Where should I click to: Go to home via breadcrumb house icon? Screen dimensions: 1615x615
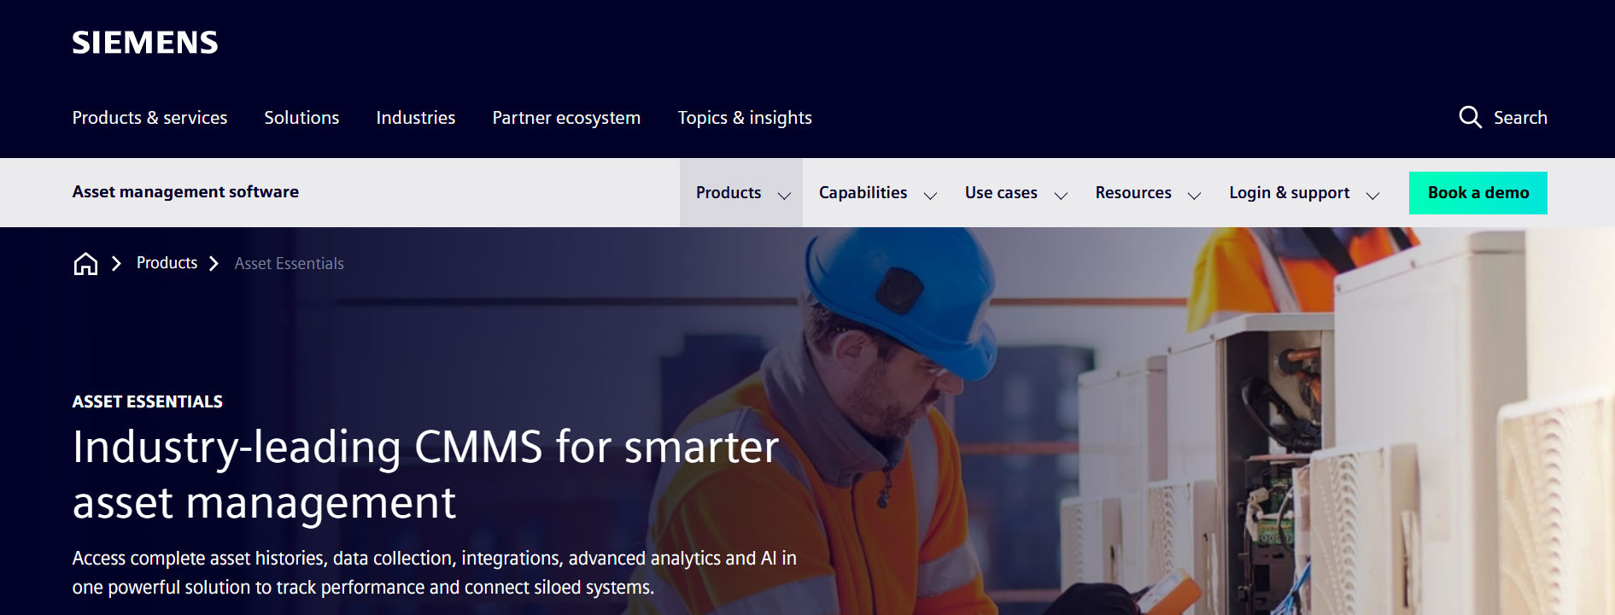(85, 264)
